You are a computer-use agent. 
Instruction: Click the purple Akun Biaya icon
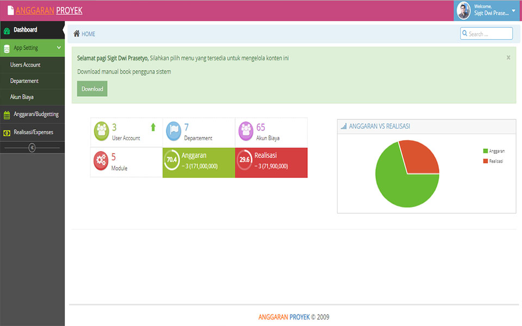246,131
